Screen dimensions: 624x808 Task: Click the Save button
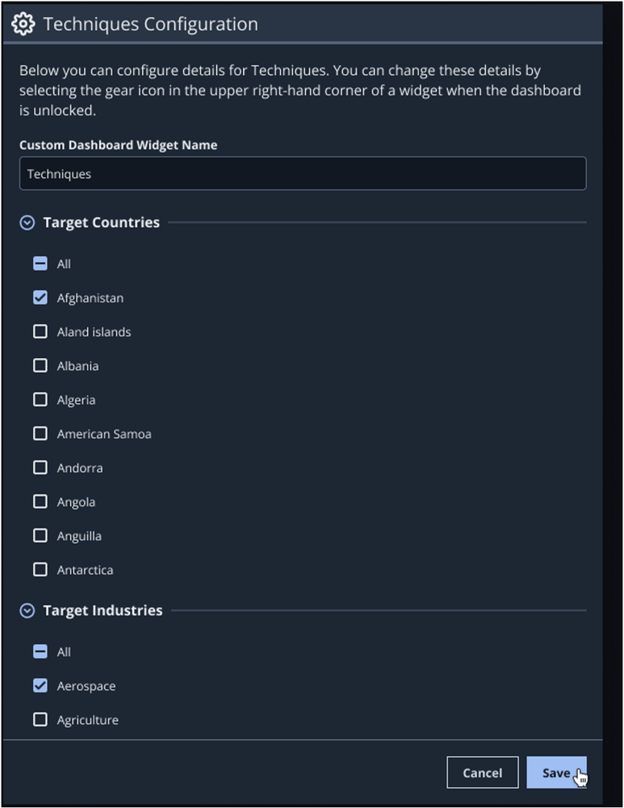(556, 772)
